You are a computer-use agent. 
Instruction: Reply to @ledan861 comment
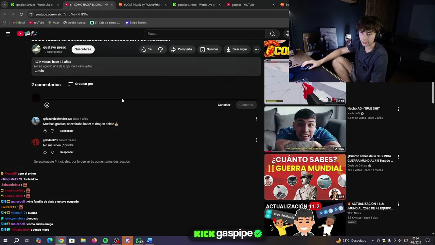coord(67,152)
